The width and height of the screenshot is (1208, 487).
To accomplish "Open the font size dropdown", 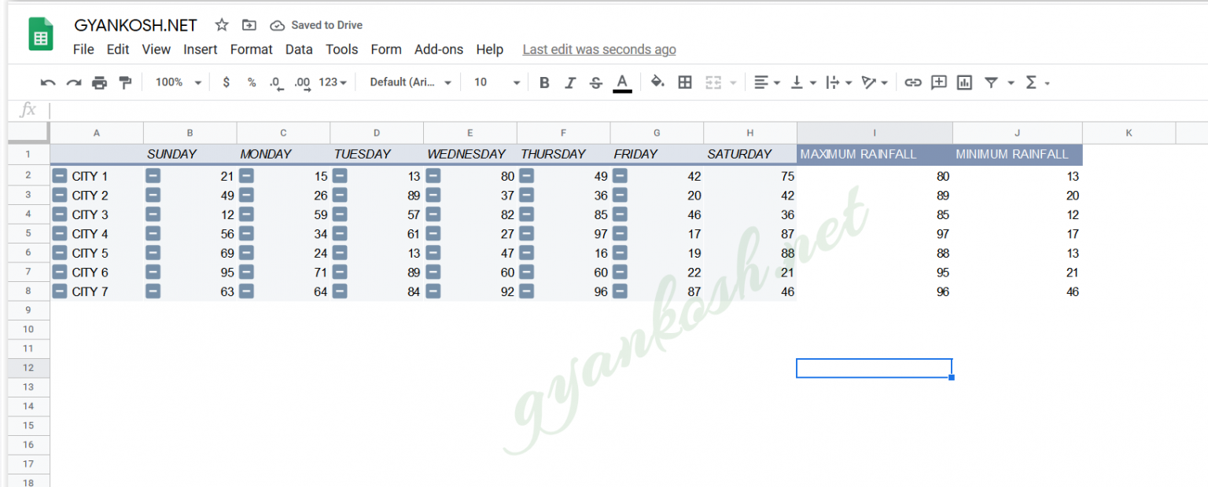I will [x=495, y=82].
